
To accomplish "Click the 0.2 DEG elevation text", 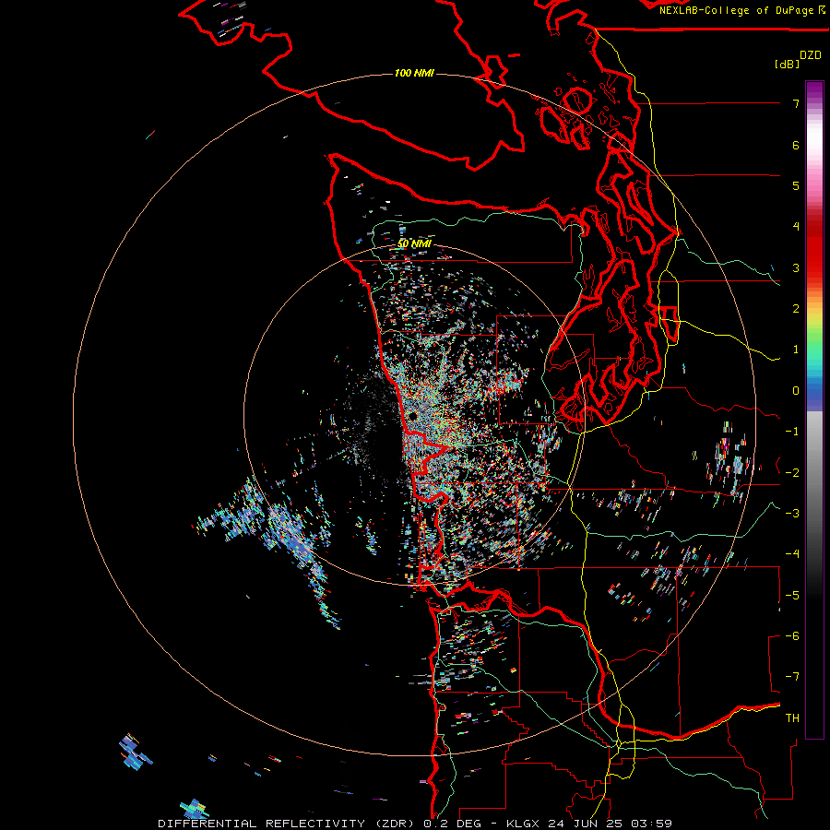I will (453, 824).
